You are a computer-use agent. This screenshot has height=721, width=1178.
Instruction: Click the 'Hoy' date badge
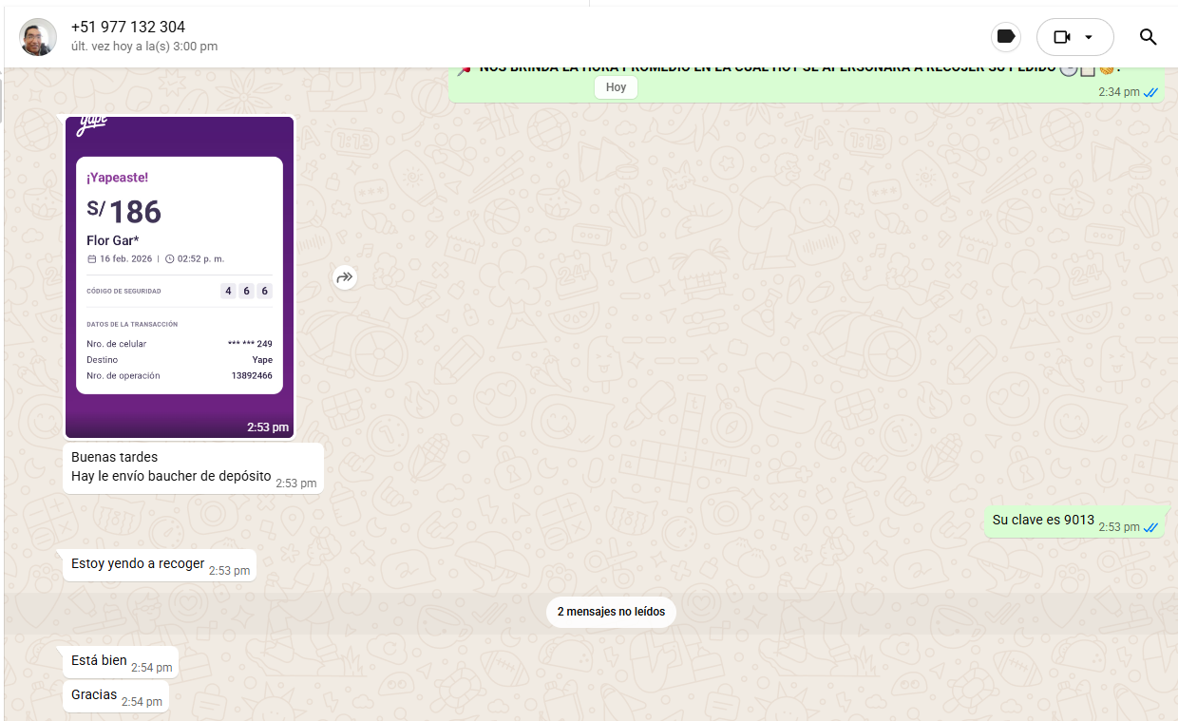click(x=616, y=87)
